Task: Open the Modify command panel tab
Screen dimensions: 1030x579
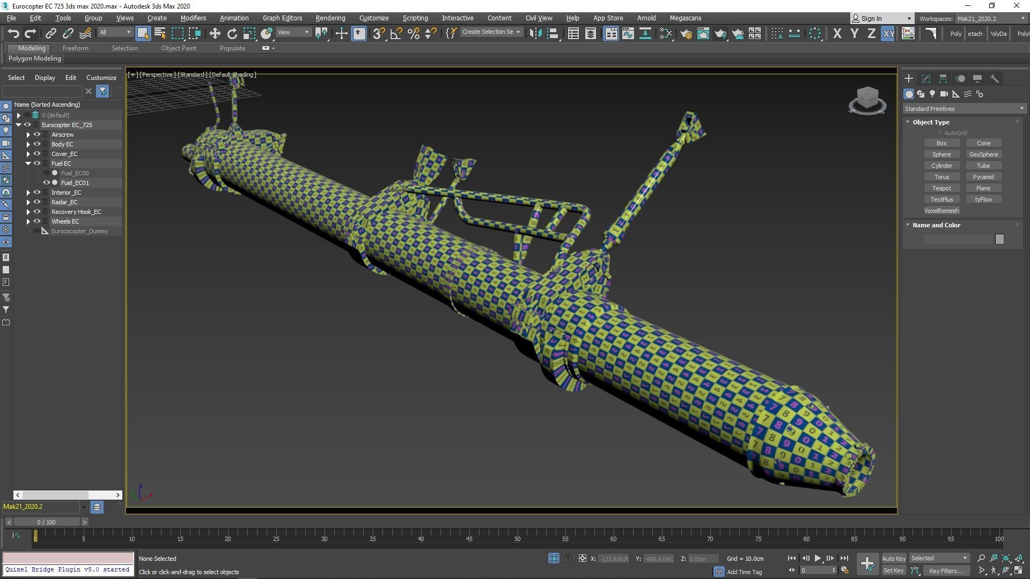Action: point(926,78)
